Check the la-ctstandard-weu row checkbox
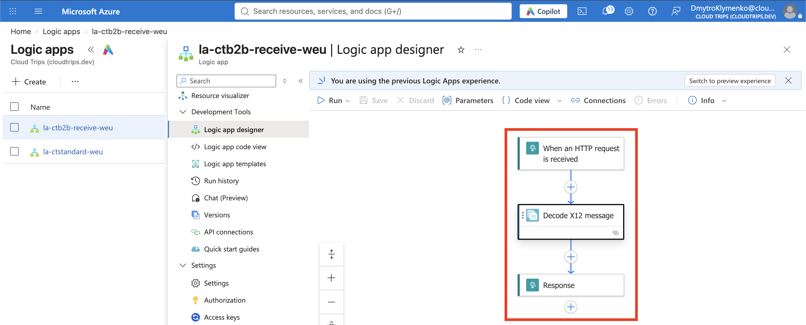806x325 pixels. 14,151
